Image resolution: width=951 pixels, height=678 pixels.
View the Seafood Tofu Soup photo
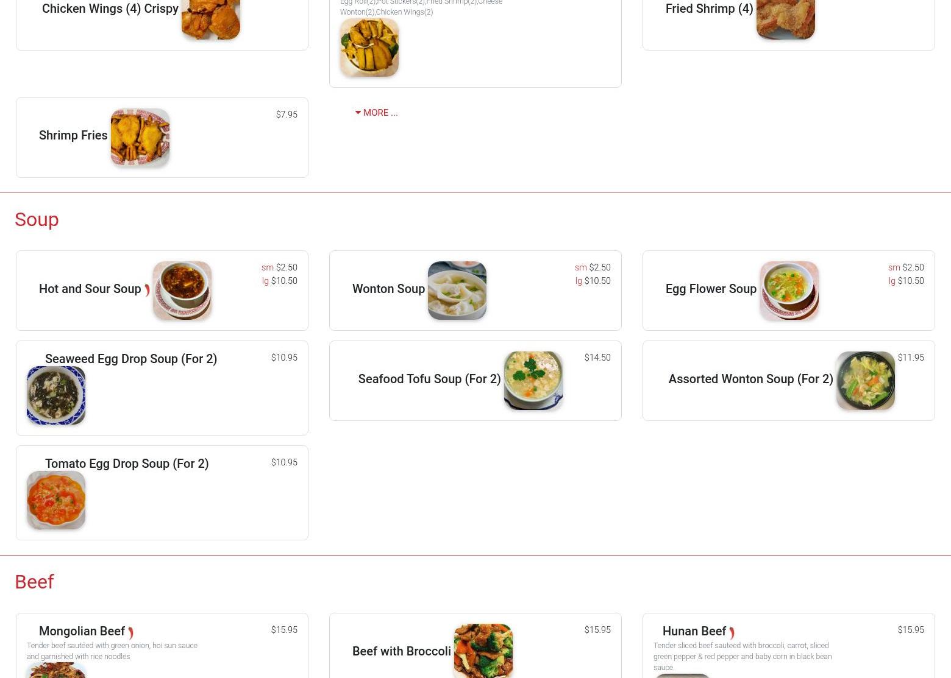tap(533, 381)
